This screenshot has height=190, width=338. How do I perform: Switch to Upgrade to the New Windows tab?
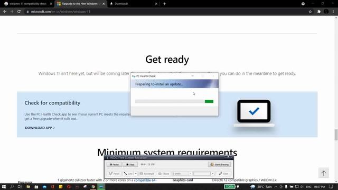click(80, 4)
